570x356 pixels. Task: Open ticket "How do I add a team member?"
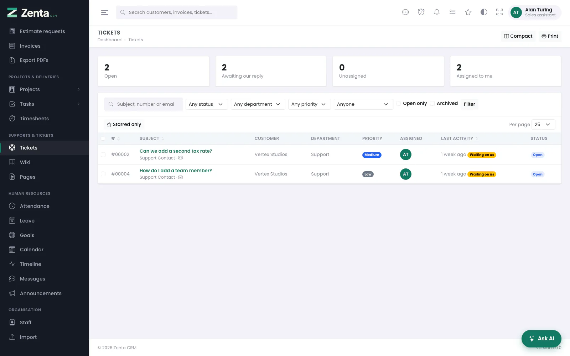click(176, 171)
